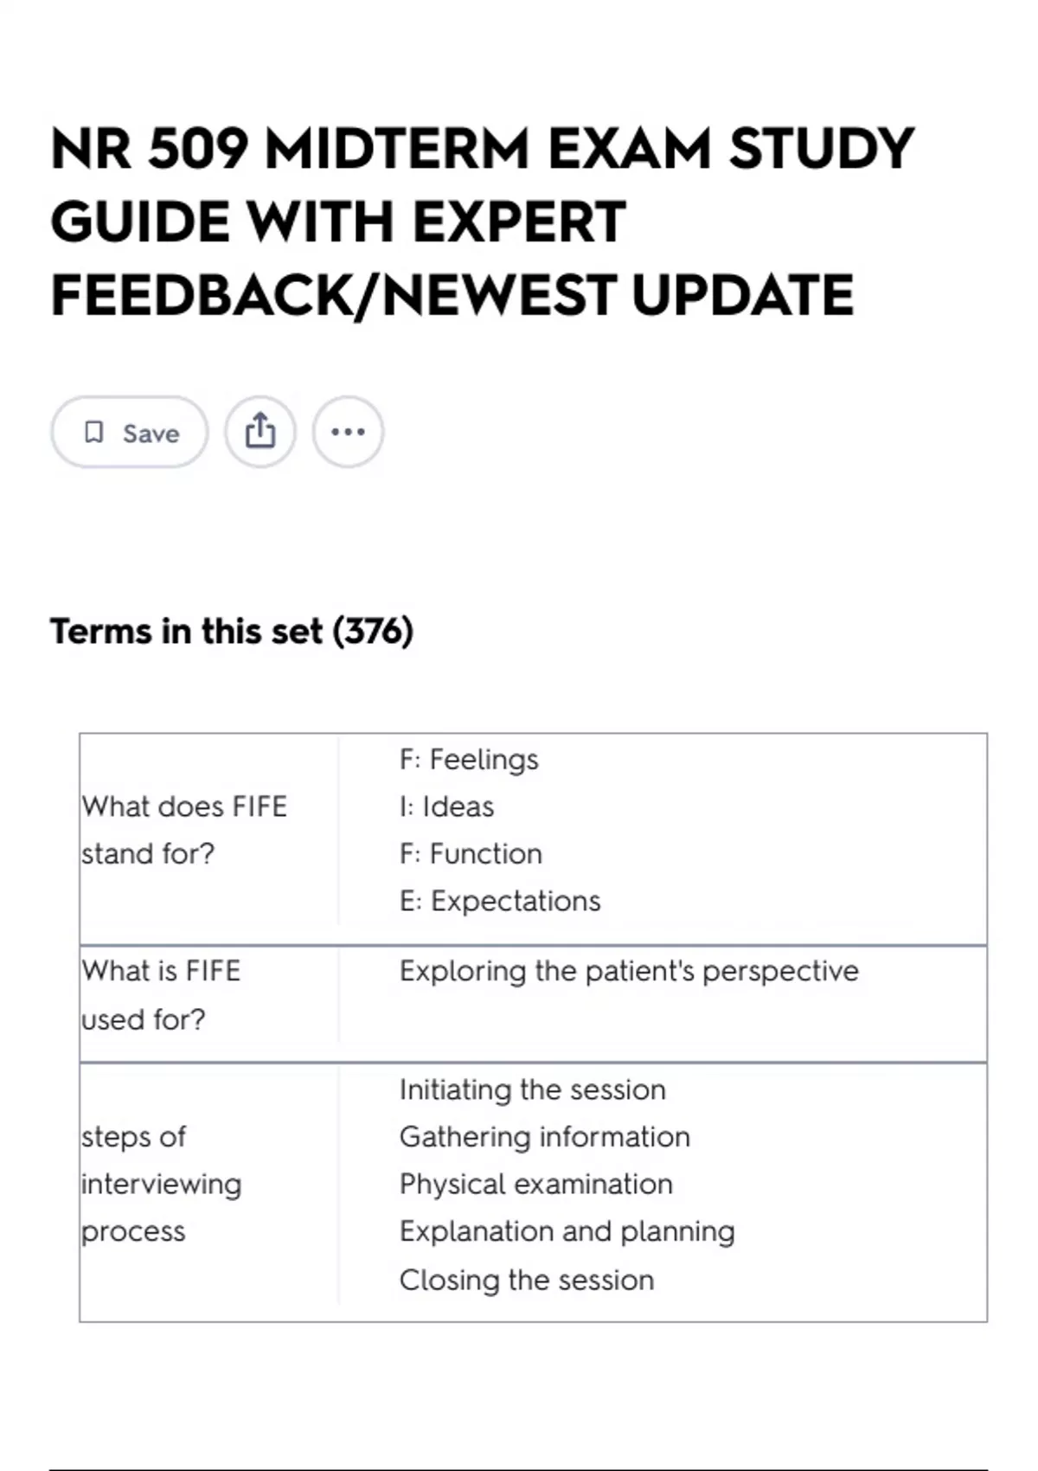Click the 'Terms in this set (376)' heading
This screenshot has width=1038, height=1471.
[232, 631]
